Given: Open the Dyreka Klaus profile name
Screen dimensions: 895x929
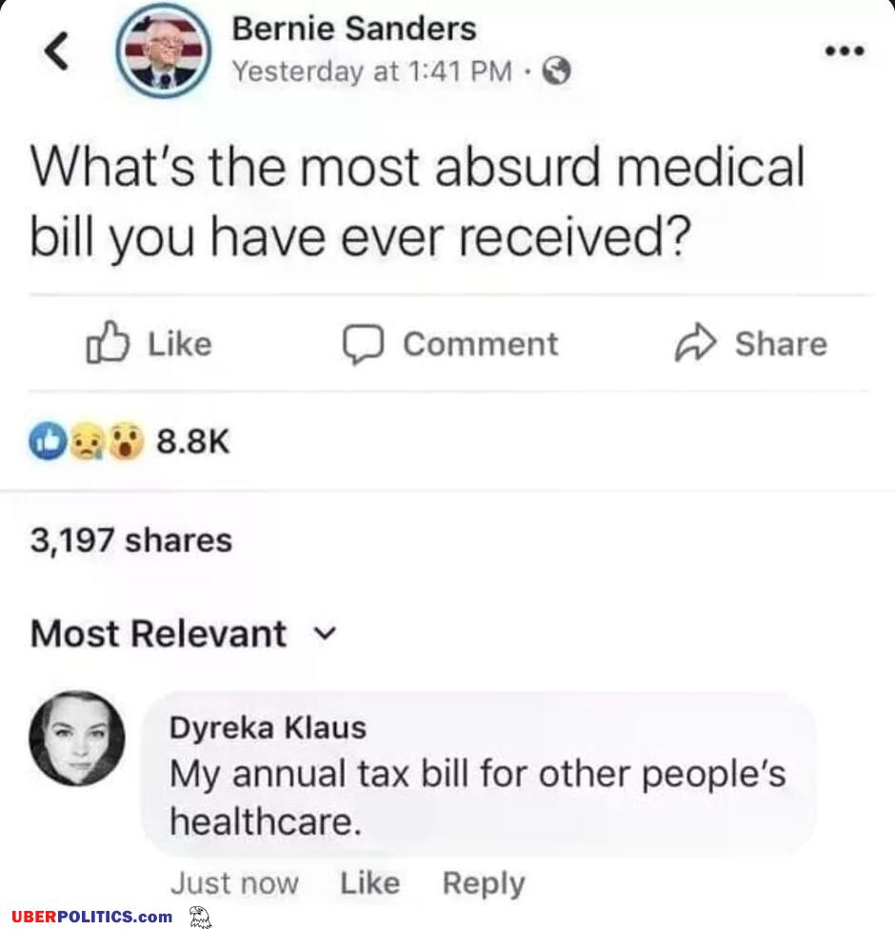Looking at the screenshot, I should click(268, 728).
